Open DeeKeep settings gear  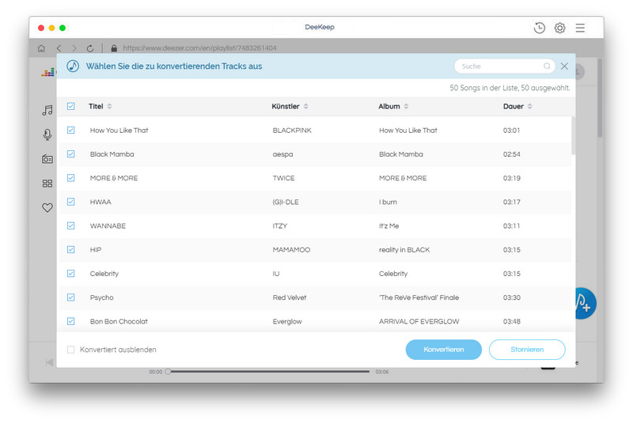[559, 28]
